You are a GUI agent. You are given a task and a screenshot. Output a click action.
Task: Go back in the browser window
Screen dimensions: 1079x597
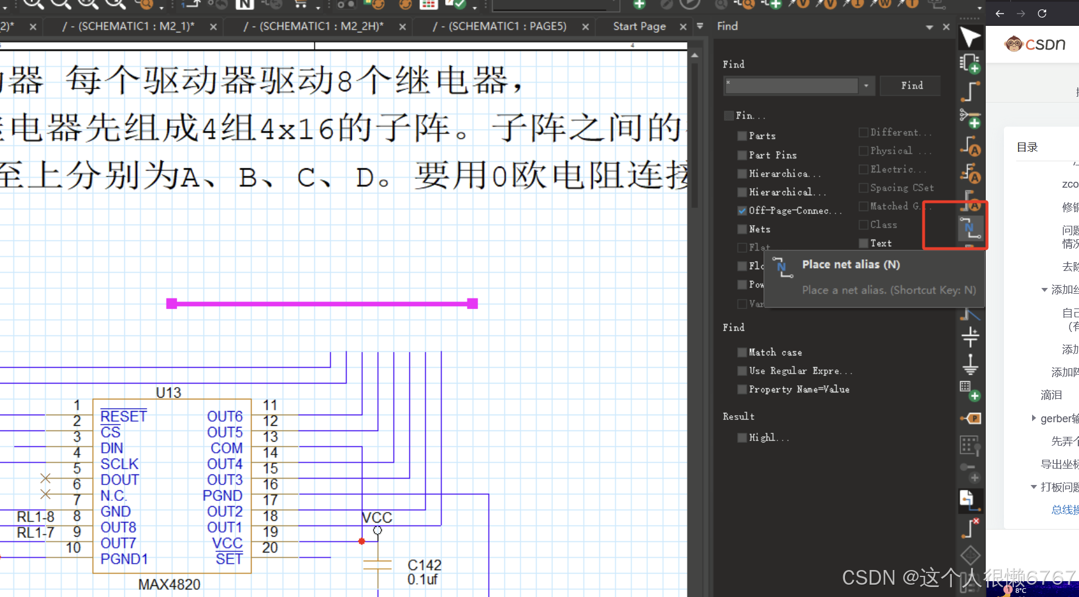(x=1000, y=13)
